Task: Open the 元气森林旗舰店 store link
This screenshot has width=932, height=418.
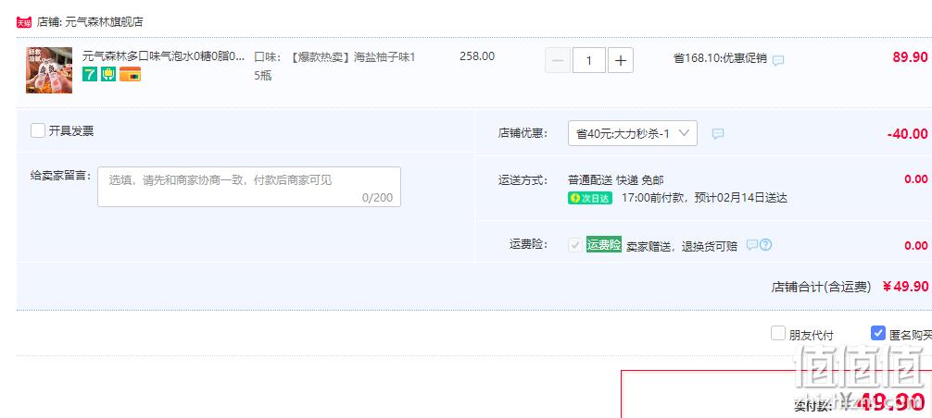Action: (x=104, y=22)
